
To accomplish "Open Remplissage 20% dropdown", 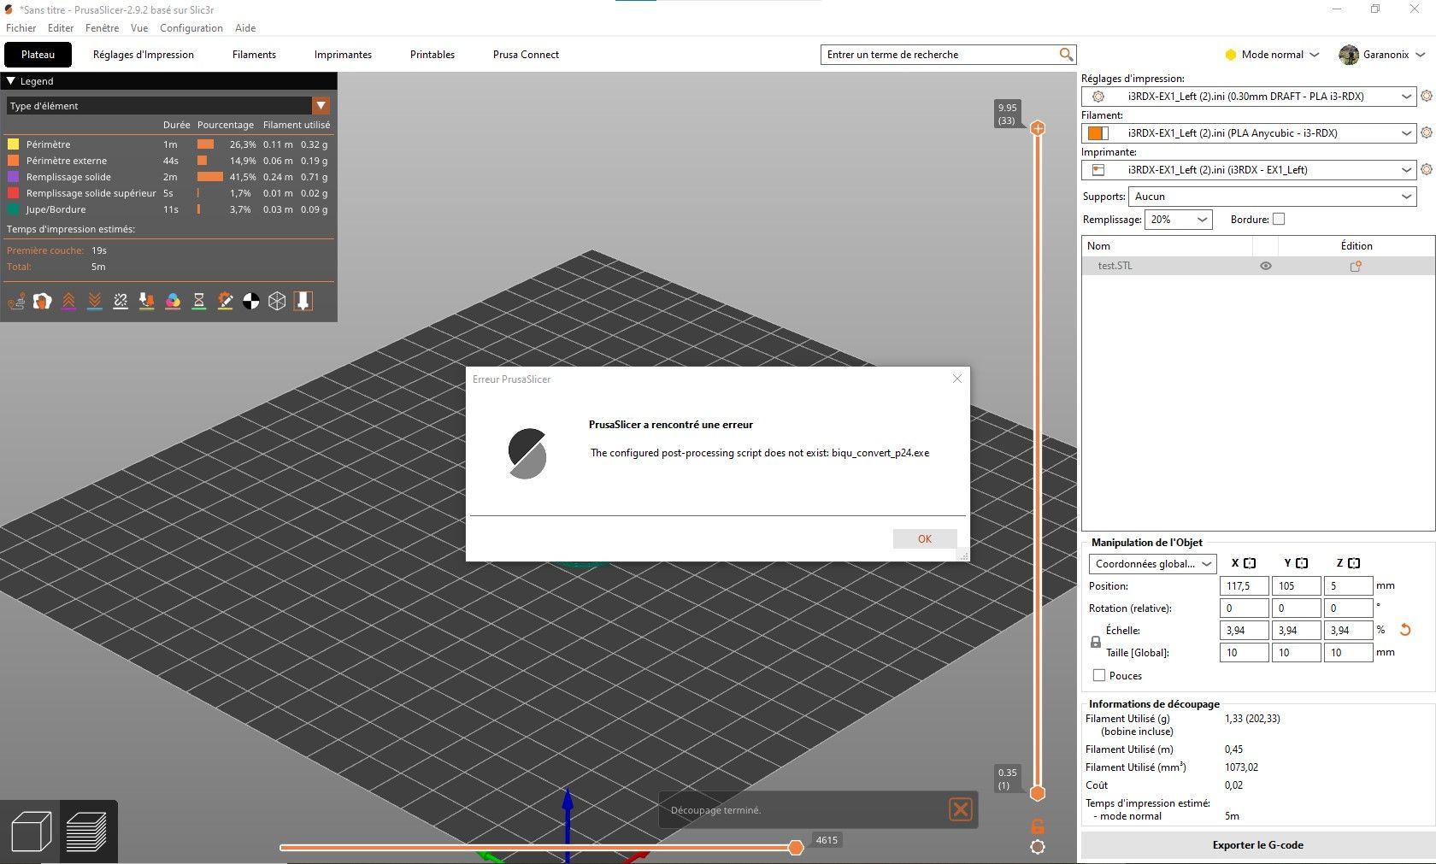I will tap(1178, 220).
